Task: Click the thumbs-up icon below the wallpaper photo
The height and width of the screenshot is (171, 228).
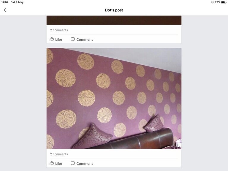Action: coord(52,163)
